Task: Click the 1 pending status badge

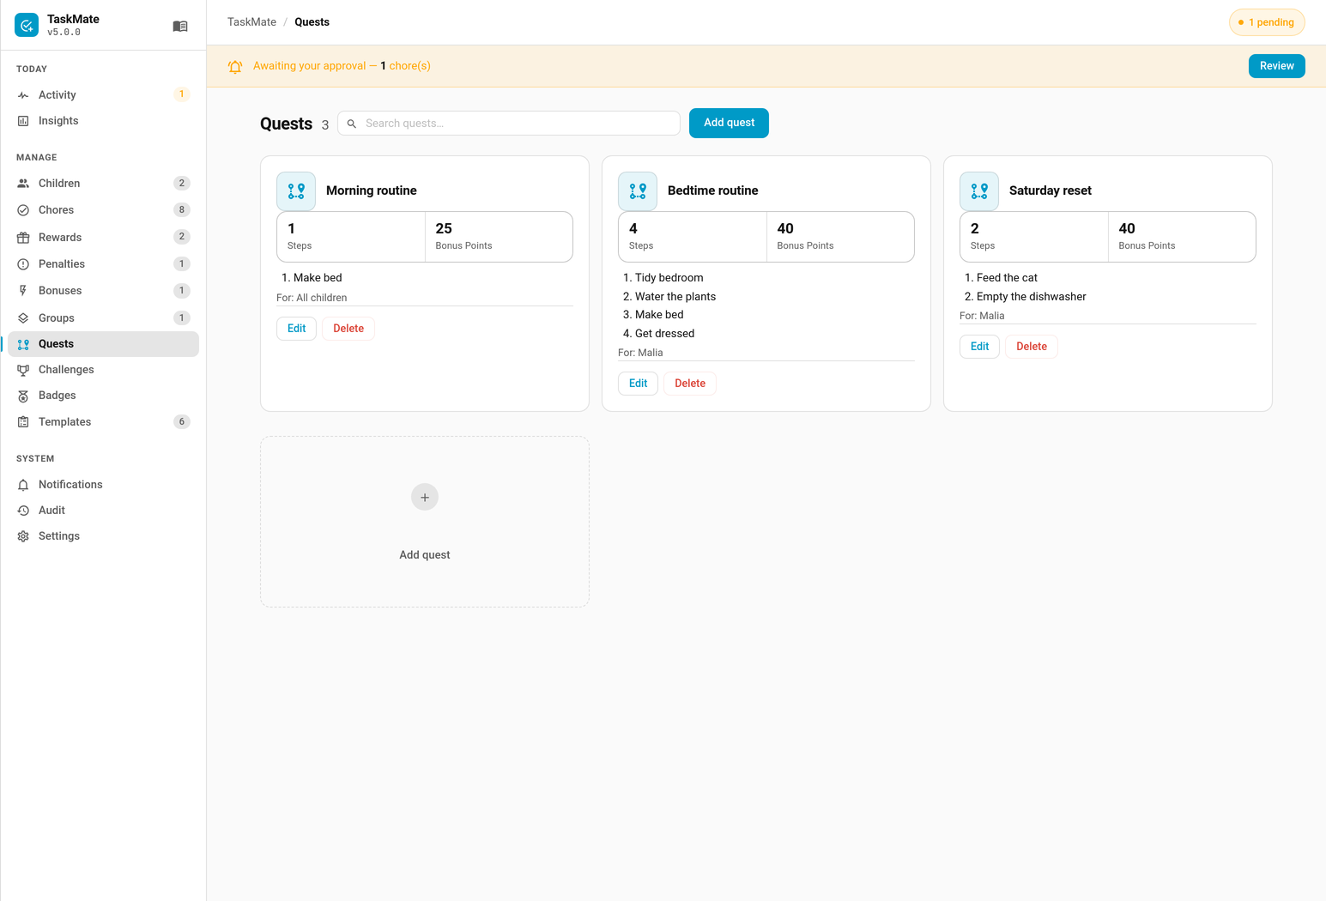Action: [1267, 22]
